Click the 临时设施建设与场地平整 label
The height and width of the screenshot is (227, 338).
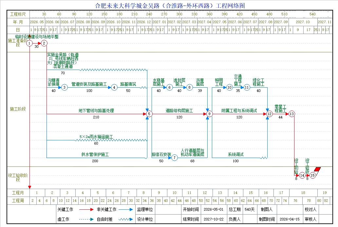[x=37, y=37]
